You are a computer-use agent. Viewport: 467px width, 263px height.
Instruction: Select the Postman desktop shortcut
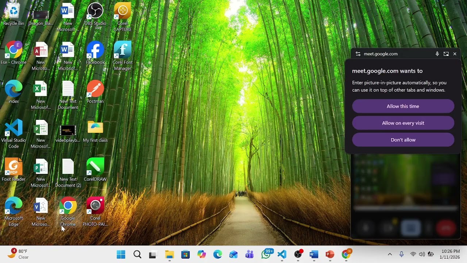pyautogui.click(x=95, y=92)
